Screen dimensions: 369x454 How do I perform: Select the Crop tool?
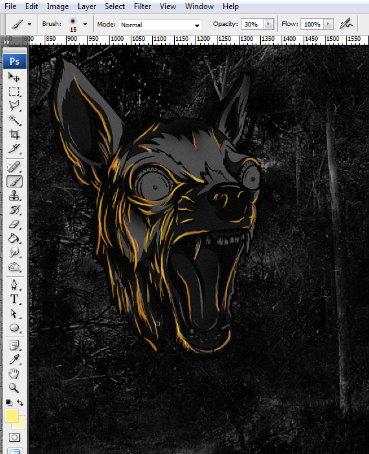click(14, 134)
